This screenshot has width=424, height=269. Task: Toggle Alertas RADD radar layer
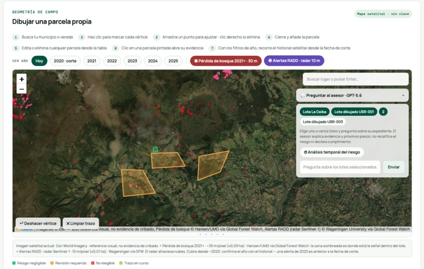(x=294, y=61)
